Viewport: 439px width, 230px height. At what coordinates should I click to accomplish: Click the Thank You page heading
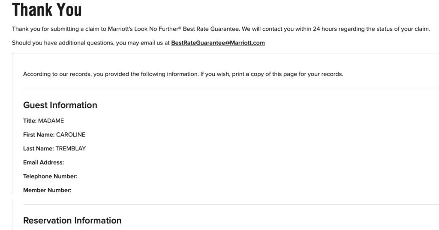tap(47, 9)
